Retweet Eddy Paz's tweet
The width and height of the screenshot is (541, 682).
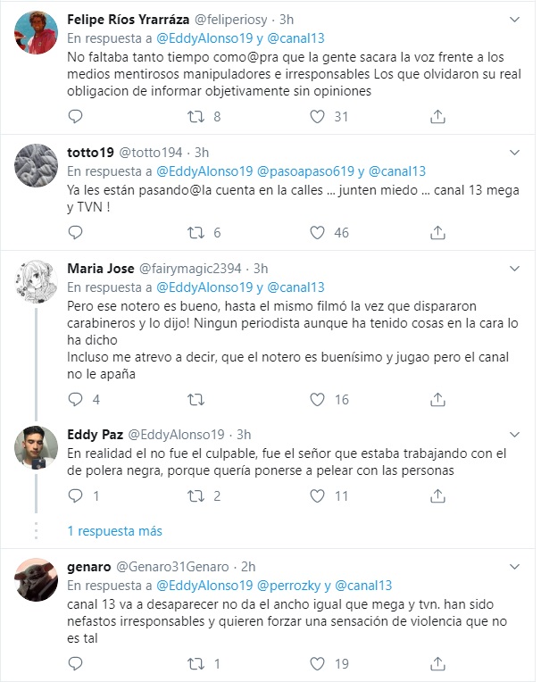[196, 495]
